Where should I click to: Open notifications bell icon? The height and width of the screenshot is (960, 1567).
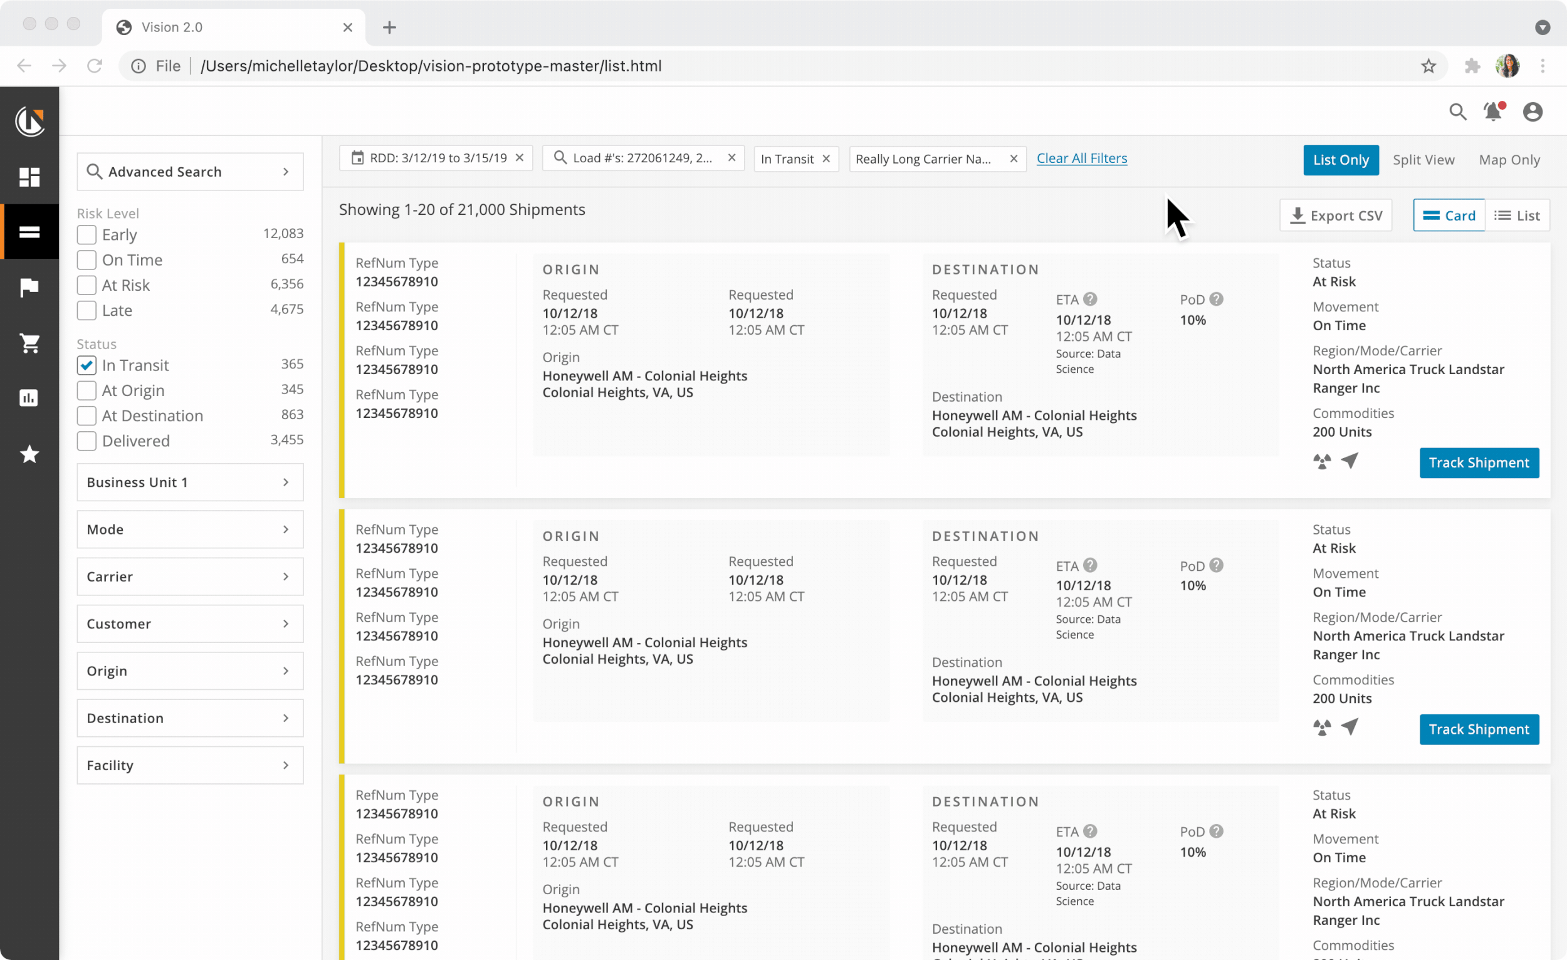pos(1492,112)
